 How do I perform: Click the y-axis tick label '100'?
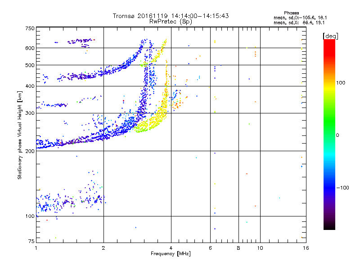(30, 216)
